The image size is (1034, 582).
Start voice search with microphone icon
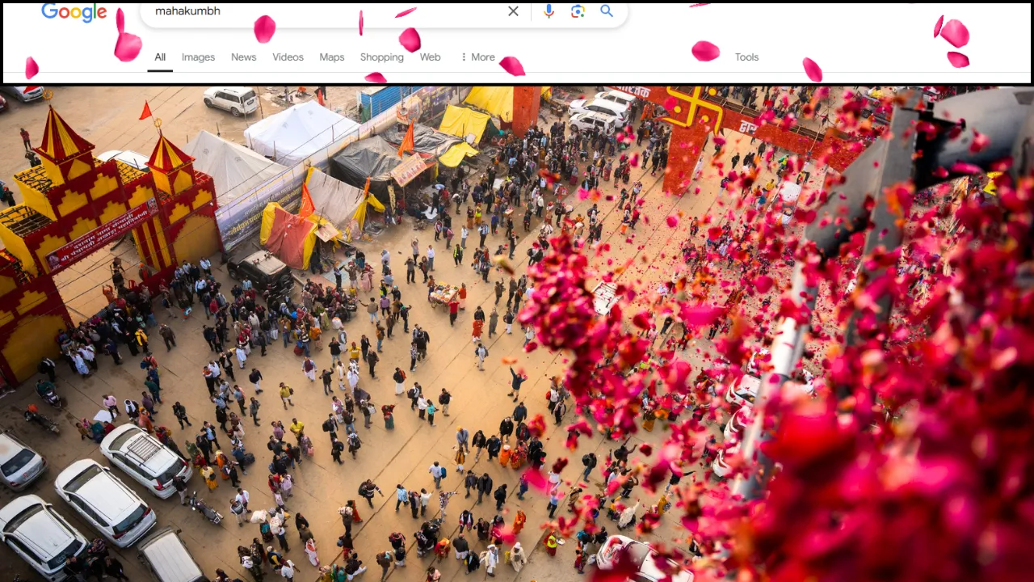tap(549, 11)
